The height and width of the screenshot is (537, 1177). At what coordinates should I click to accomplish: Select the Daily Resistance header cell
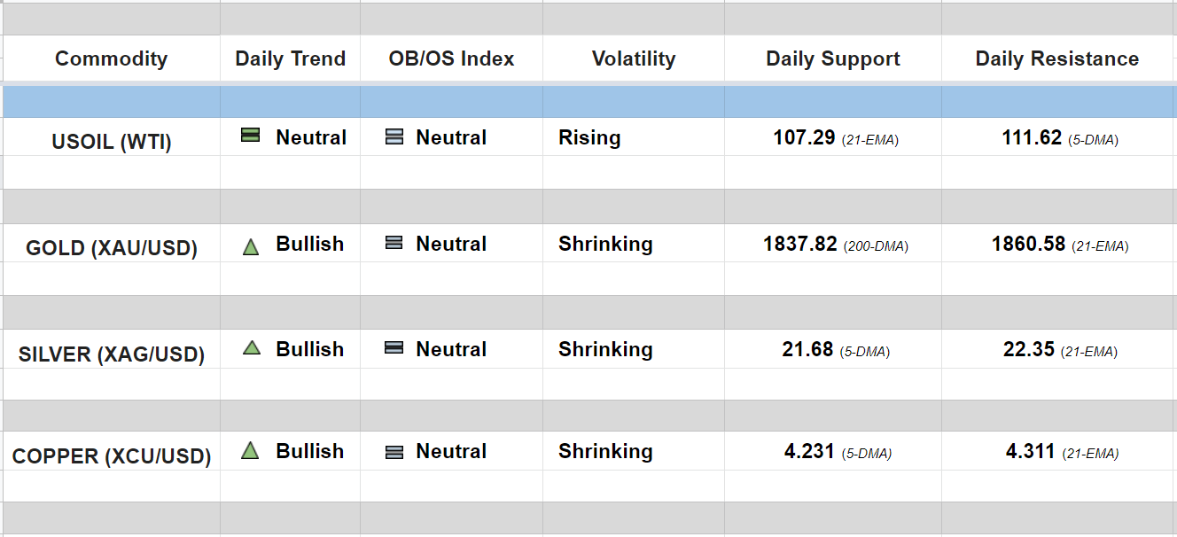coord(1056,58)
